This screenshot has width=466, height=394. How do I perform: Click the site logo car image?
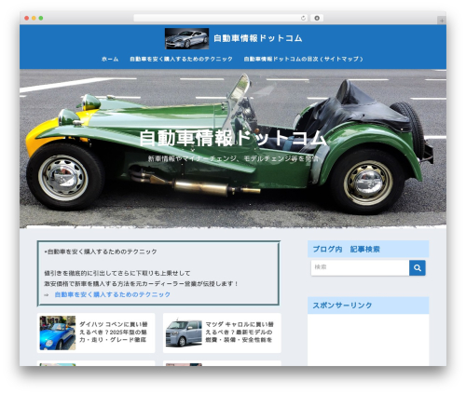click(186, 38)
